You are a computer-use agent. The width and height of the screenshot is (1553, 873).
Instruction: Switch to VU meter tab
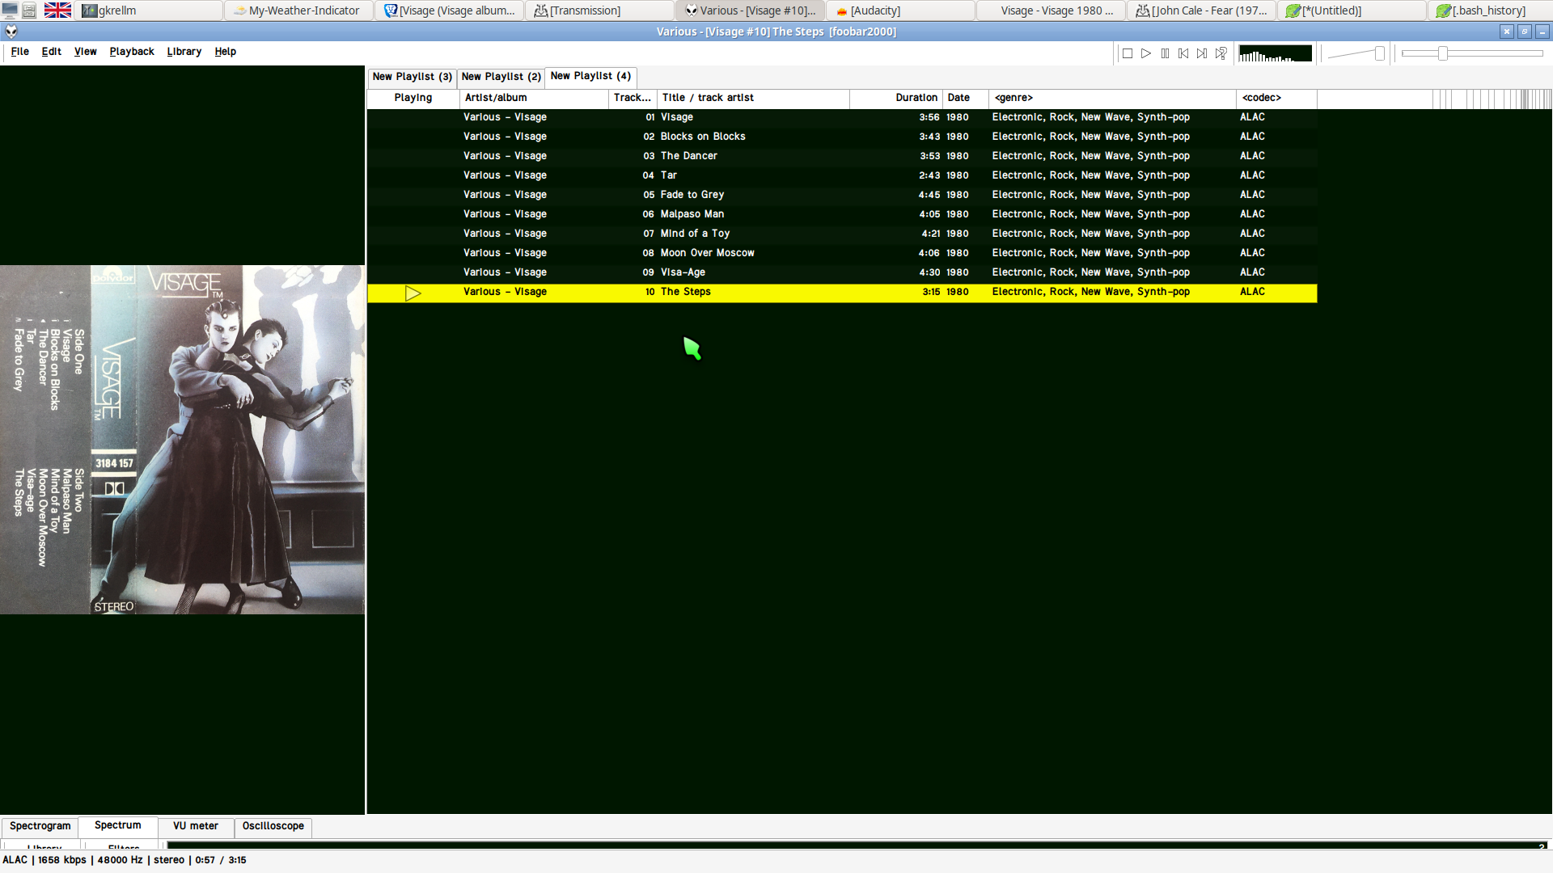(x=196, y=826)
